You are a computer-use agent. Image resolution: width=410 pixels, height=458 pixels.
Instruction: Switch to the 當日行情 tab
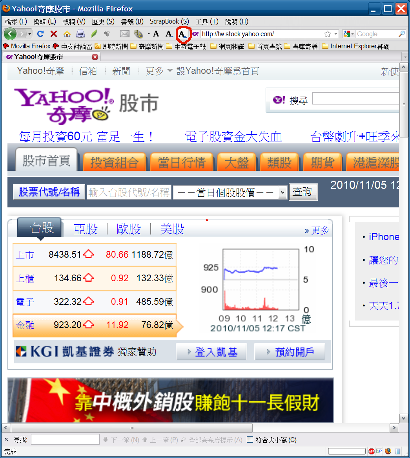pos(182,162)
